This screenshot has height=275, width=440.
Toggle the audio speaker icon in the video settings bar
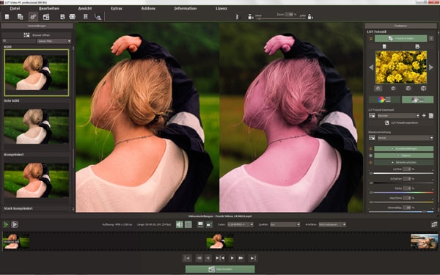click(x=180, y=224)
